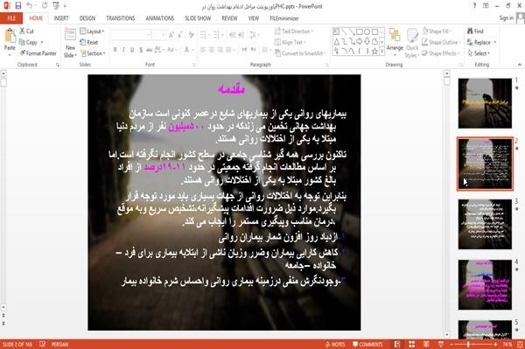The height and width of the screenshot is (349, 525).
Task: Insert star shape from shapes gallery
Action: click(374, 52)
